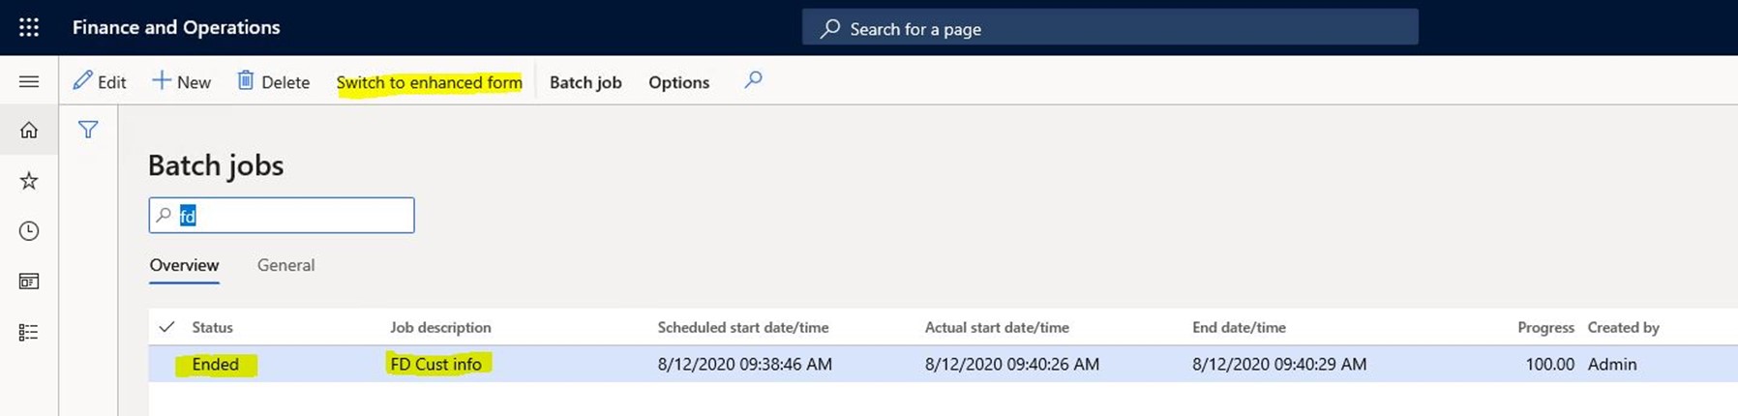Open Workspaces icon in sidebar
This screenshot has width=1738, height=416.
29,281
